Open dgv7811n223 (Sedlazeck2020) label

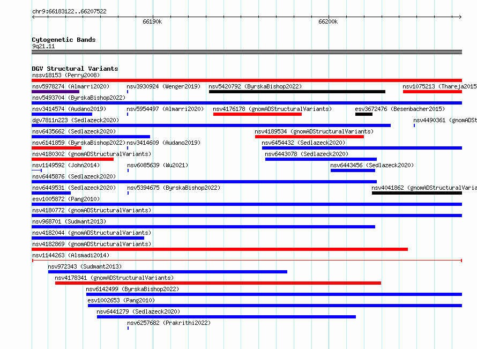tap(76, 120)
